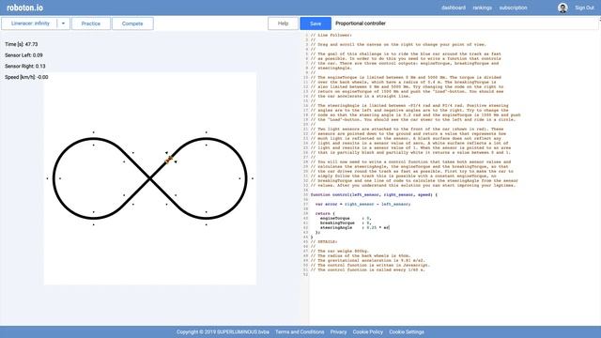Click the steeringAngle line in the code editor
This screenshot has width=601, height=338.
tap(355, 227)
